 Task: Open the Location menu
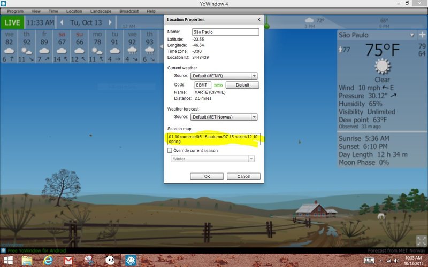74,11
